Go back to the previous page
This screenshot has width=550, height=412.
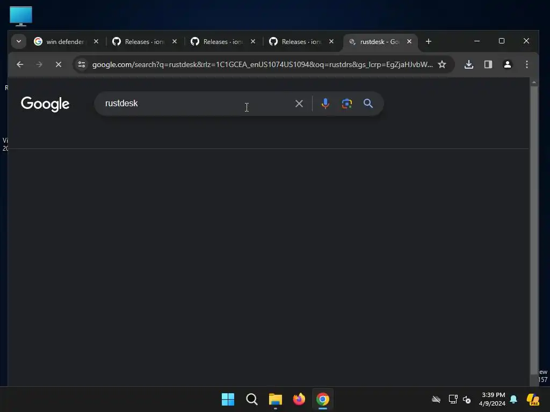pos(20,64)
